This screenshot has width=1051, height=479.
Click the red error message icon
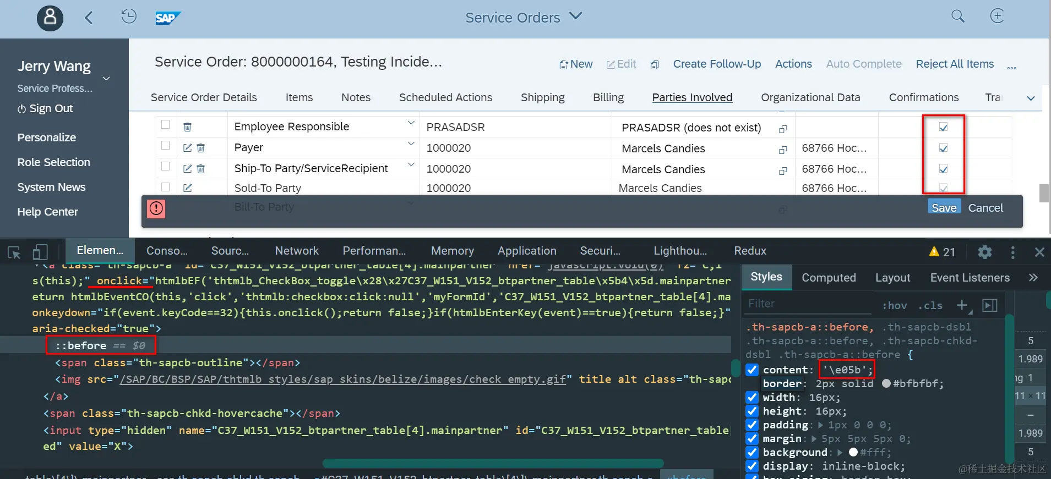(156, 208)
